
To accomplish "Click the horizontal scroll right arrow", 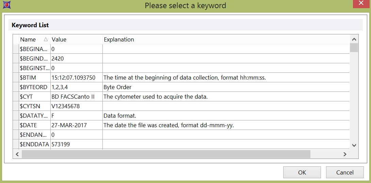I will coord(345,154).
